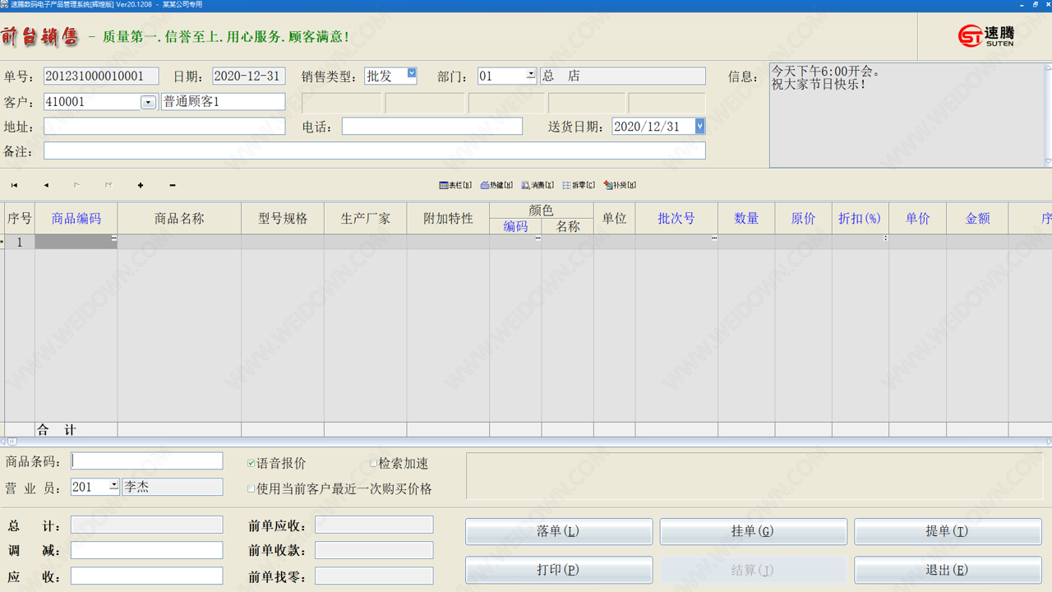Click the 地址 input field

coord(164,127)
